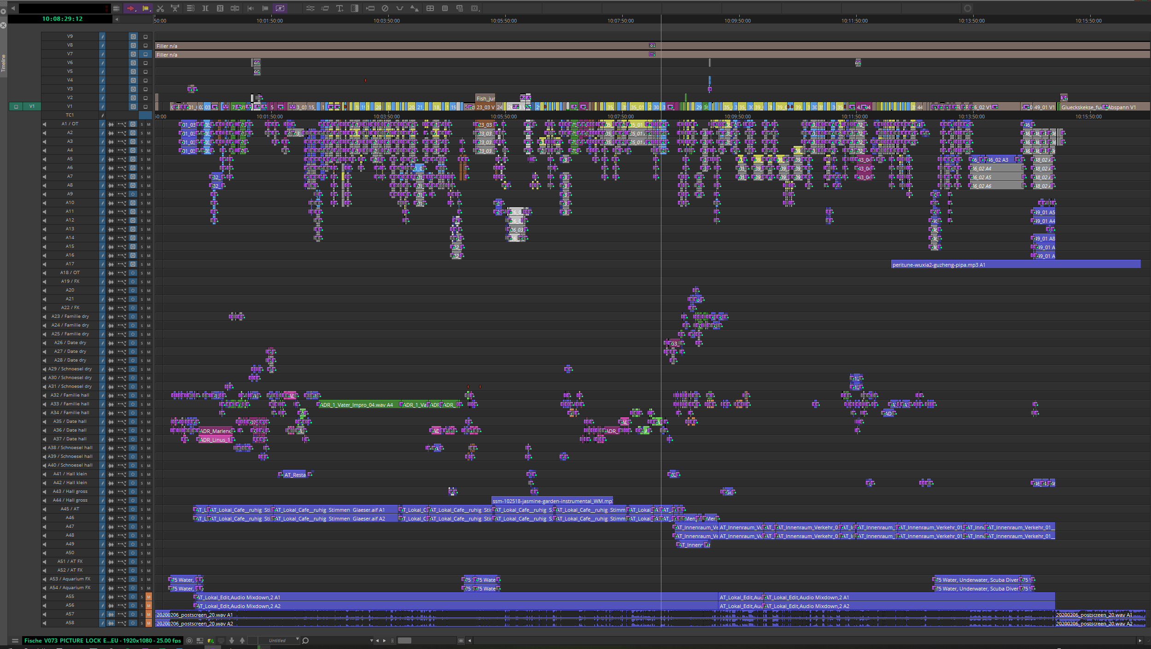Toggle the Video Quality green/yellow icon
Viewport: 1151px width, 649px height.
[210, 641]
